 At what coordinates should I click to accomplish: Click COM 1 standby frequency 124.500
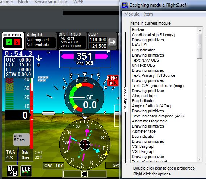coord(98,46)
